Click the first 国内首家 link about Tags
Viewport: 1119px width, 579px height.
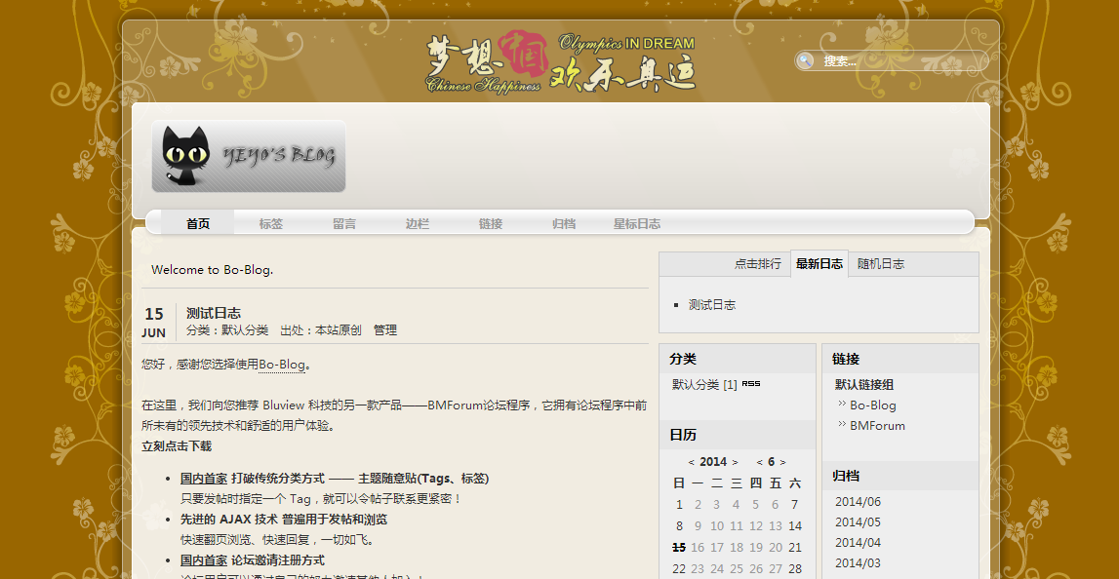click(203, 479)
